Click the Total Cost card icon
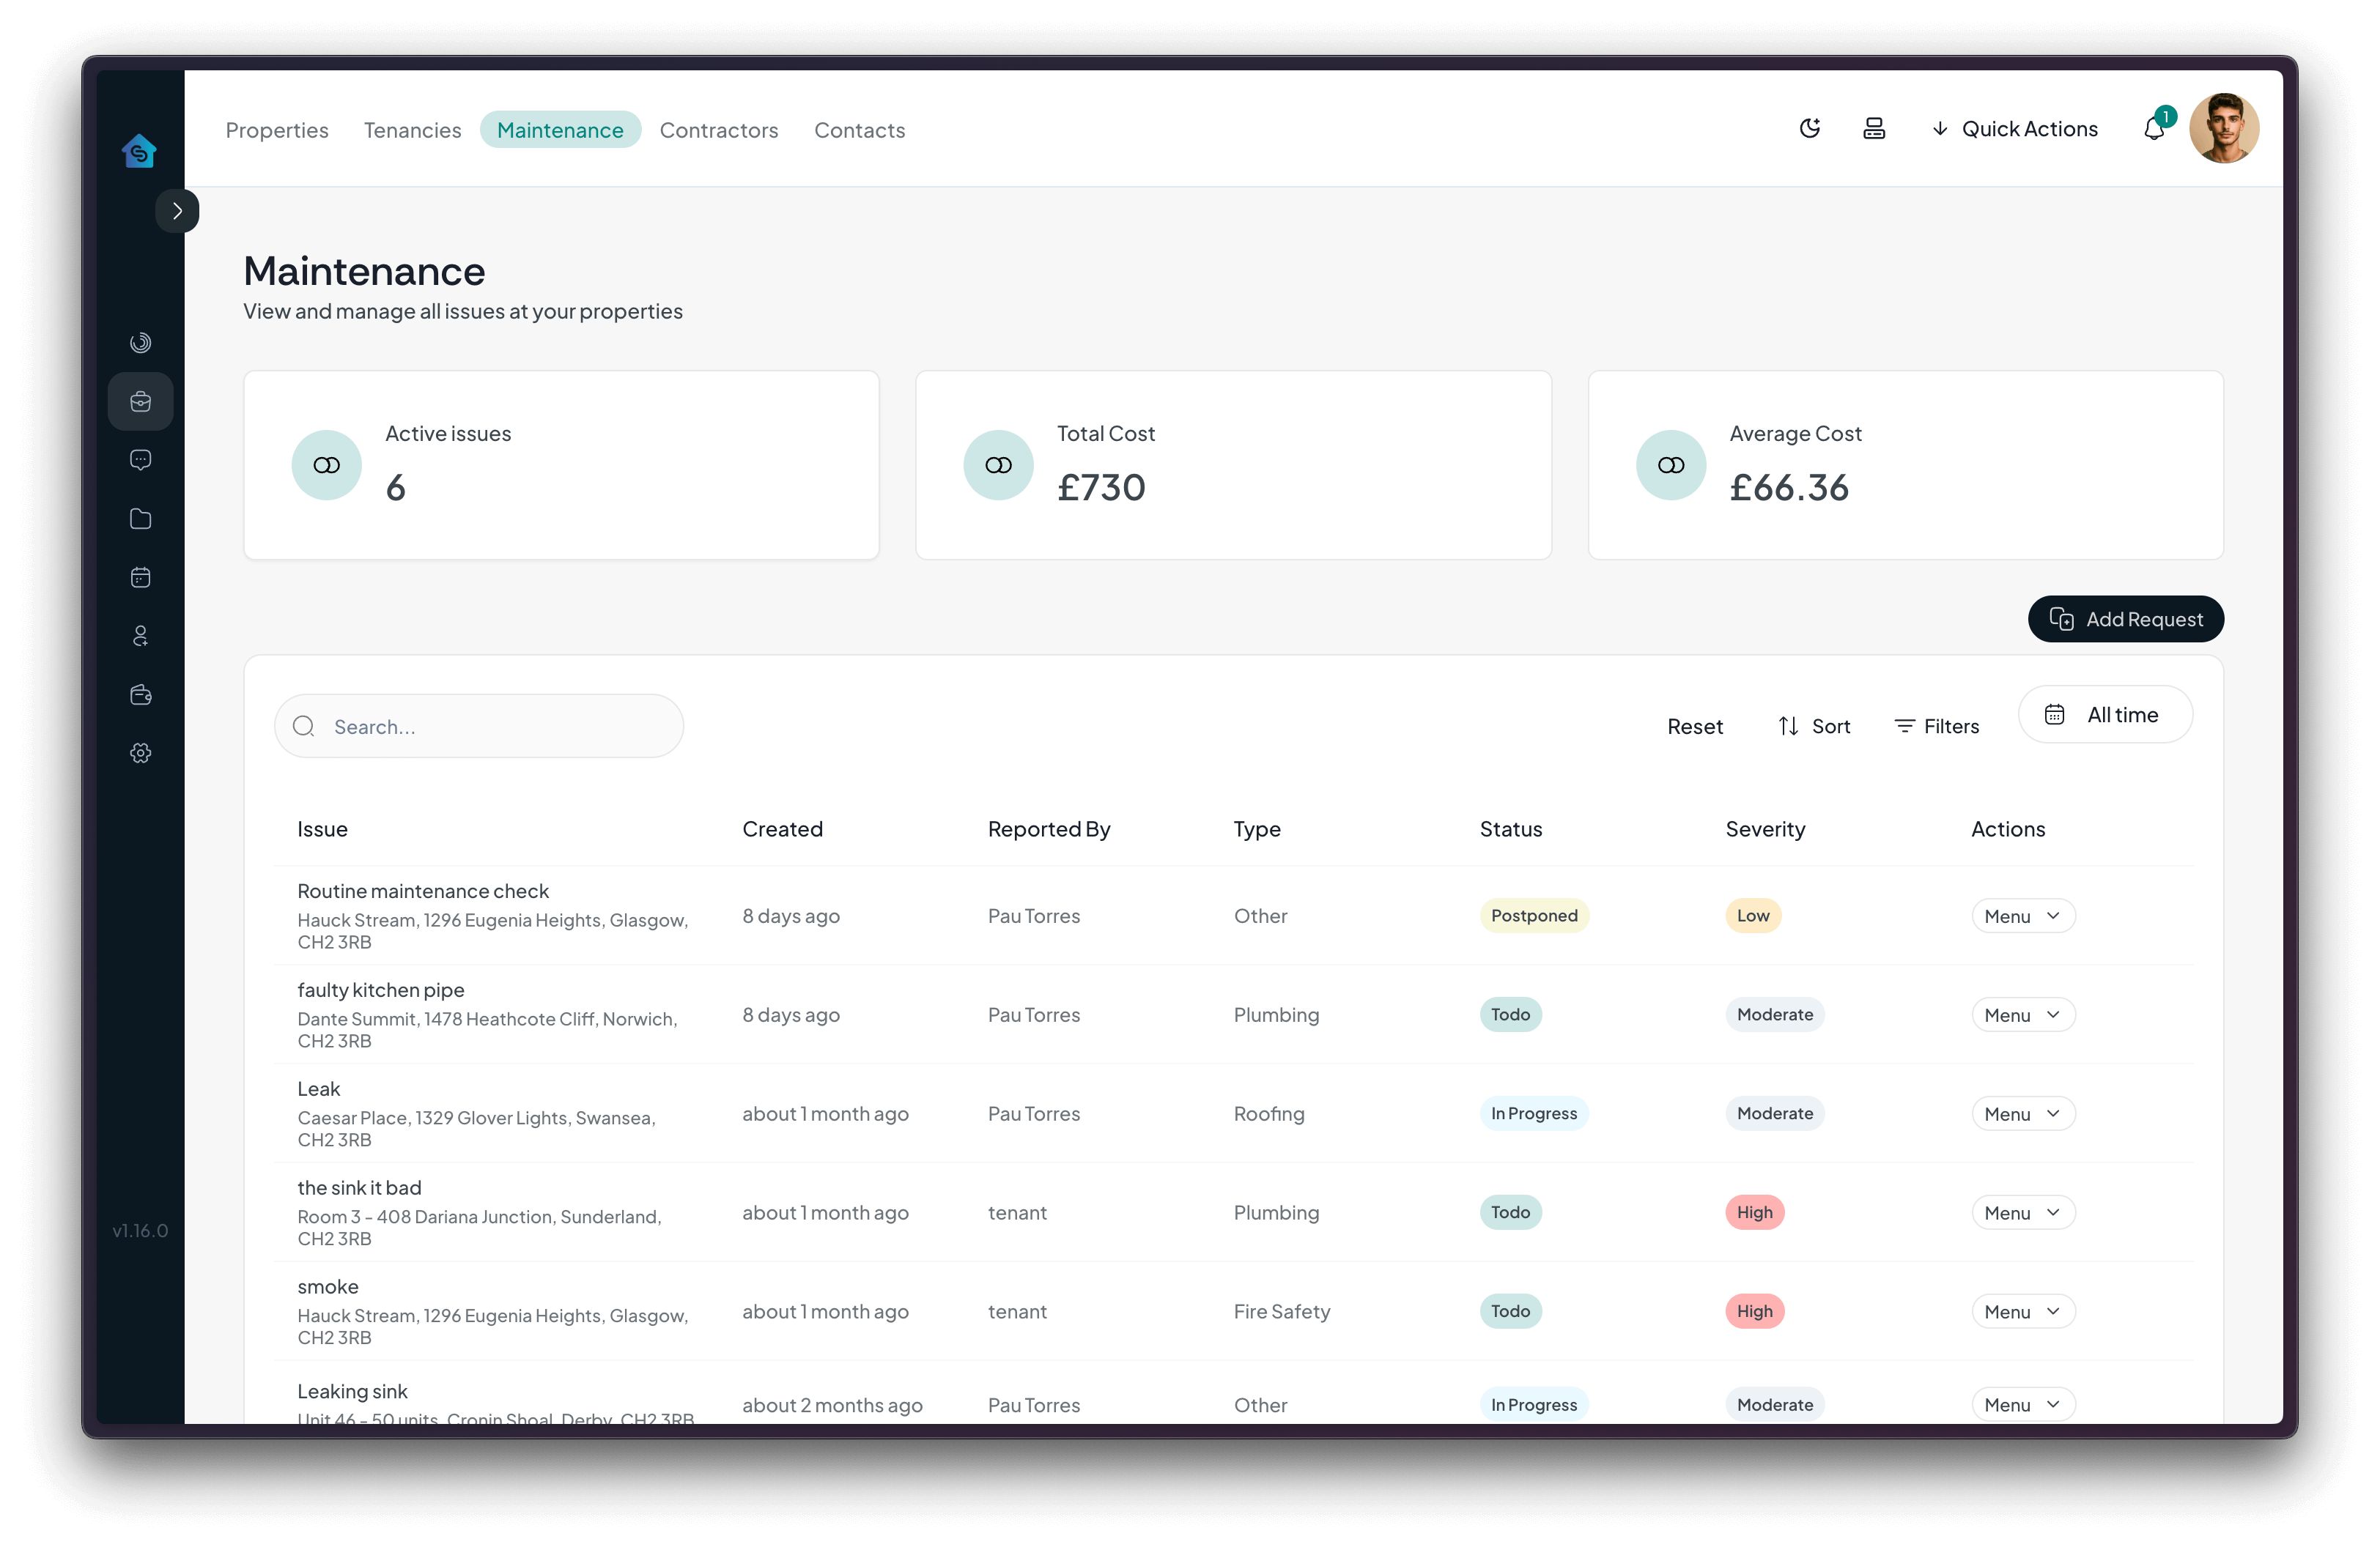The height and width of the screenshot is (1547, 2380). click(998, 464)
